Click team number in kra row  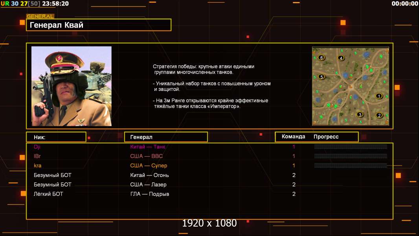point(294,166)
